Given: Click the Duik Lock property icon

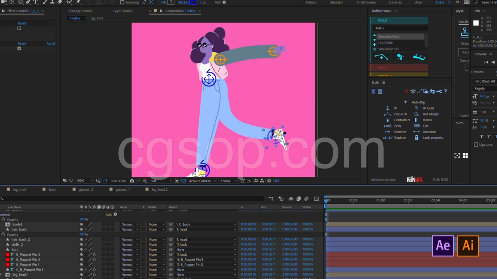Looking at the screenshot, I should tap(417, 138).
